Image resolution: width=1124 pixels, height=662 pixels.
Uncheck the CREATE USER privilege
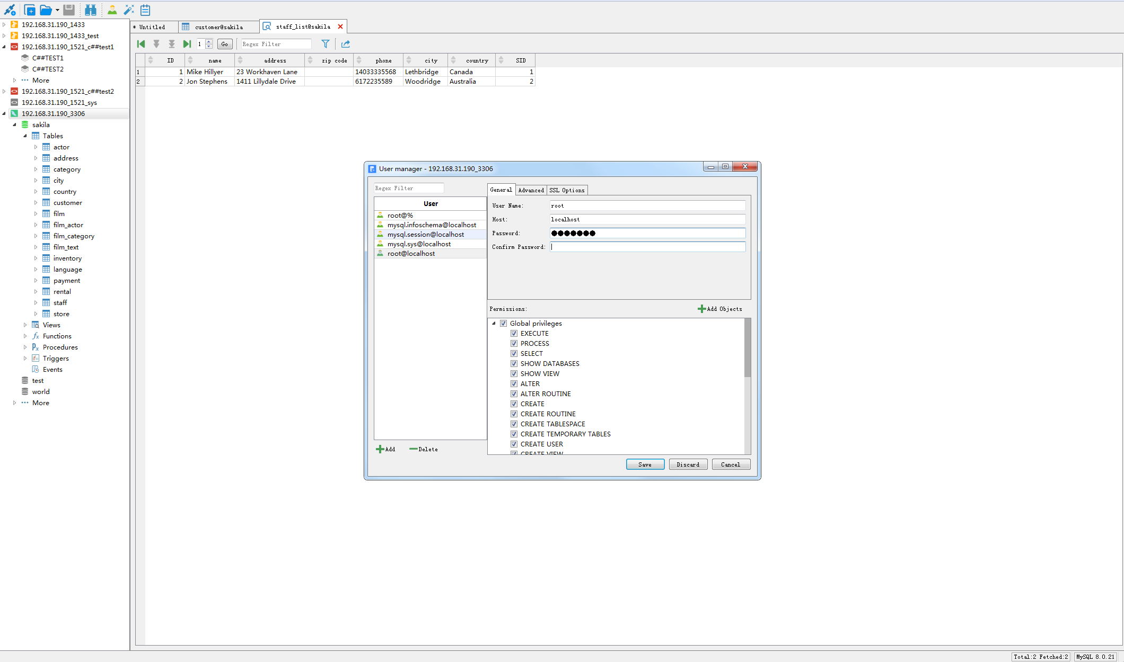point(514,444)
